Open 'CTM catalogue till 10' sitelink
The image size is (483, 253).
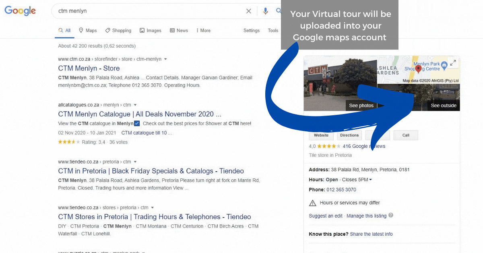tap(147, 133)
